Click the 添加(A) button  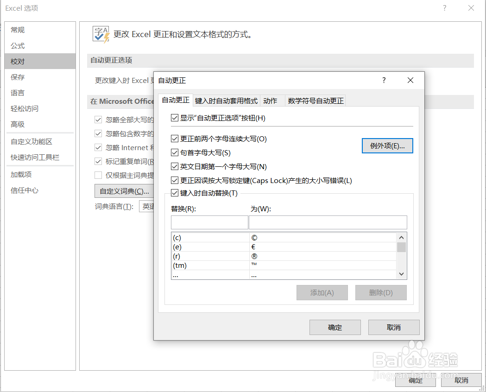[x=322, y=292]
